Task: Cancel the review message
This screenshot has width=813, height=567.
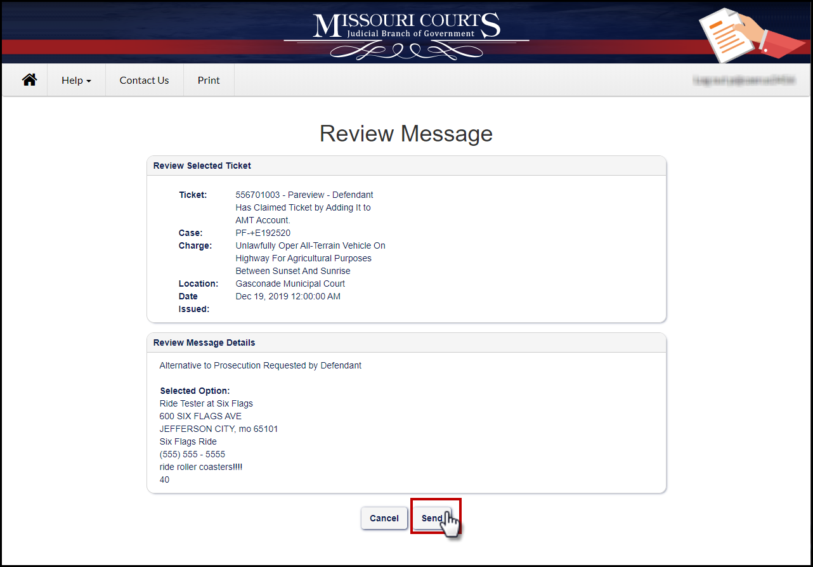Action: click(x=384, y=518)
